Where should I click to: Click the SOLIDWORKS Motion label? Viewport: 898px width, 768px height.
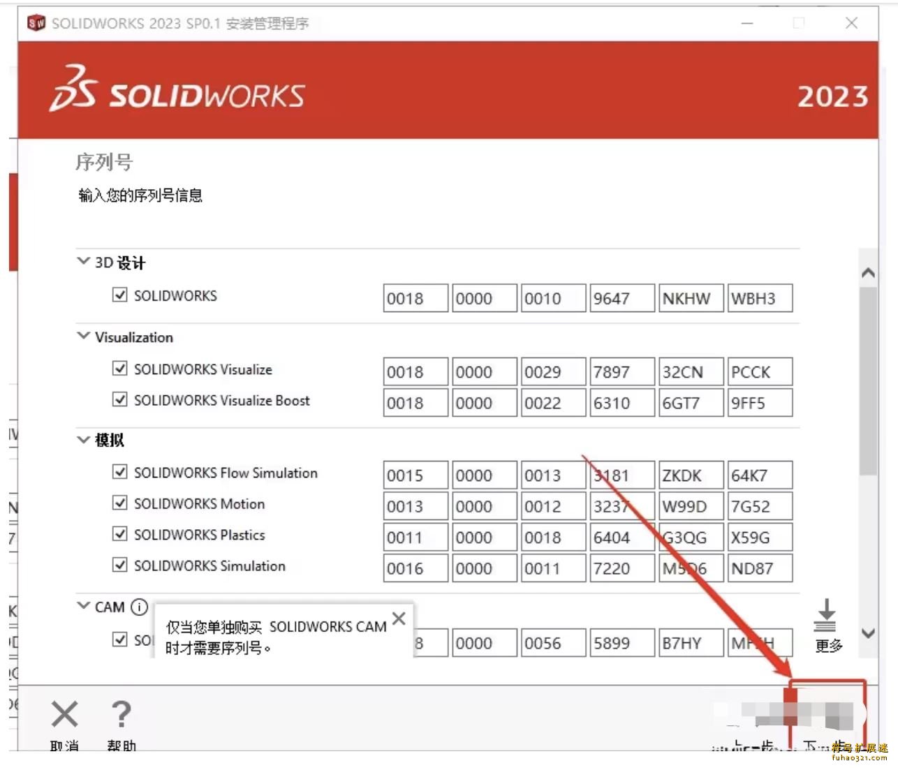point(200,503)
